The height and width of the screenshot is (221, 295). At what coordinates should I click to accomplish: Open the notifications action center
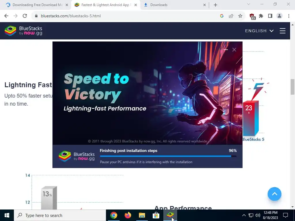[285, 215]
